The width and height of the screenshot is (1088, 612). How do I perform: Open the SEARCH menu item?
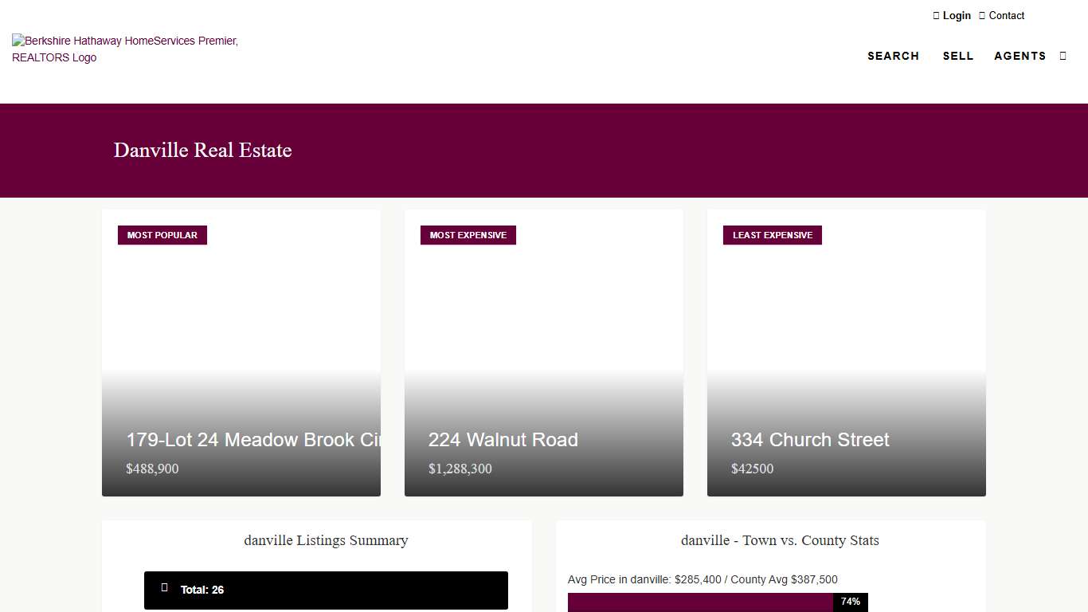(x=893, y=56)
